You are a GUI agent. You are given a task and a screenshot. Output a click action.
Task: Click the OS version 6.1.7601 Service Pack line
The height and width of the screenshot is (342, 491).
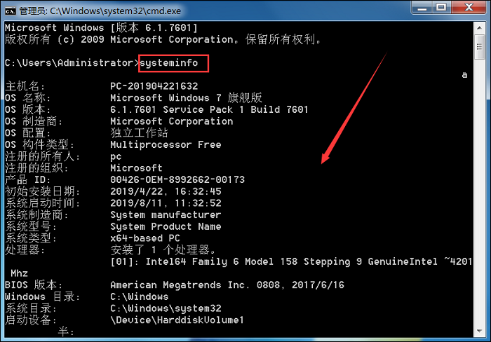[x=209, y=109]
